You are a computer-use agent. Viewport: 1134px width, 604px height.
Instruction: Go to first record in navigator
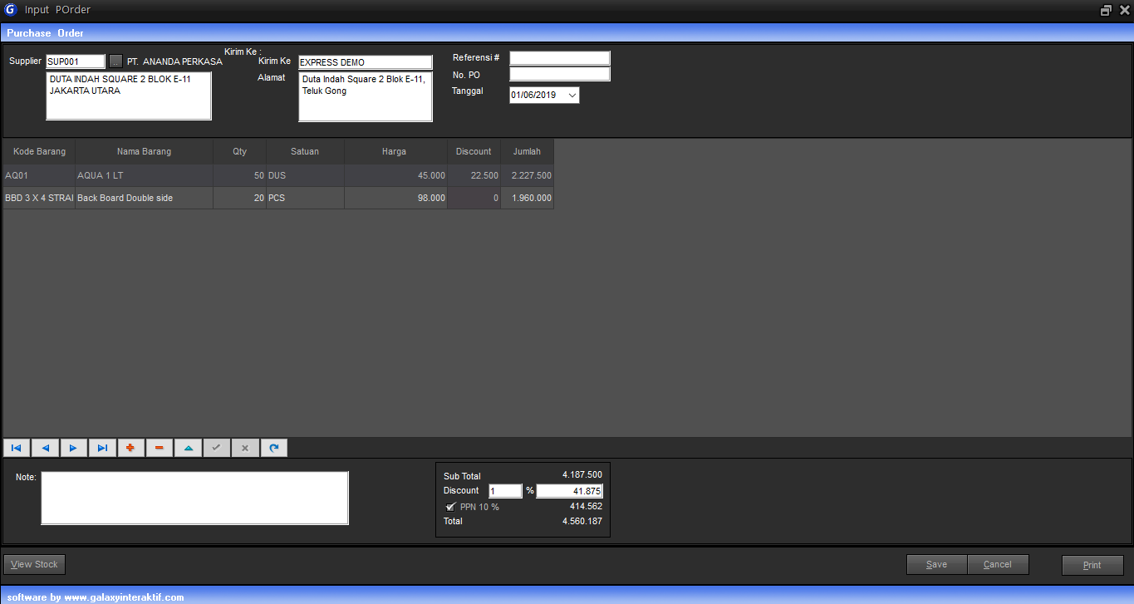[17, 448]
